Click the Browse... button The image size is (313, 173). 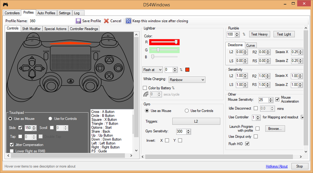[x=275, y=129]
